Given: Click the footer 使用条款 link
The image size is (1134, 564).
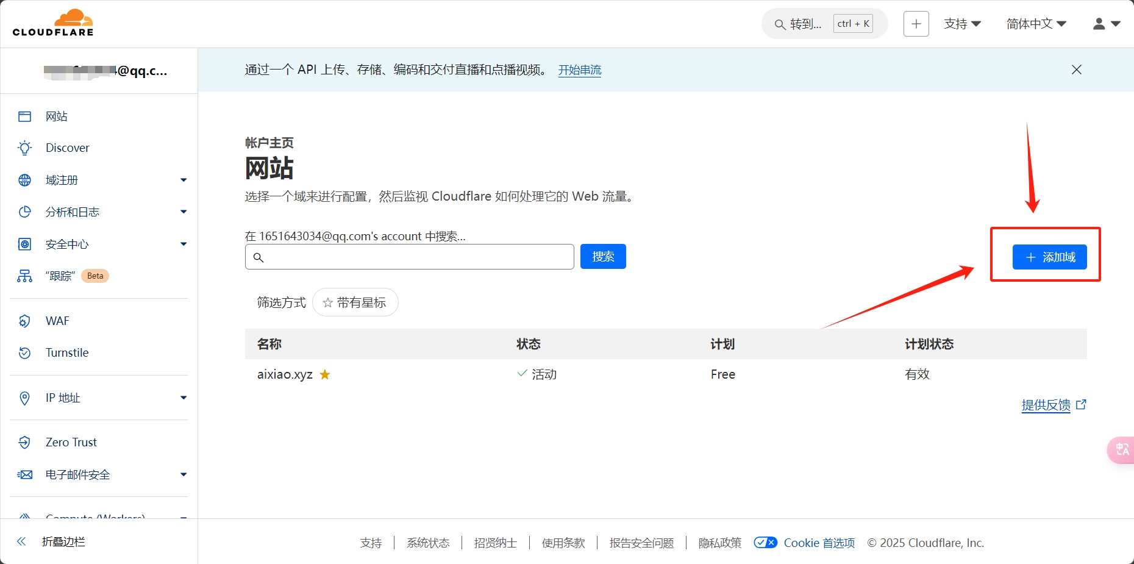Looking at the screenshot, I should [x=563, y=543].
